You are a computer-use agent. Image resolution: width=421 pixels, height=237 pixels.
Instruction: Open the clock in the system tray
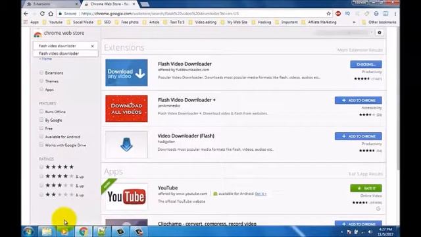[x=385, y=232]
